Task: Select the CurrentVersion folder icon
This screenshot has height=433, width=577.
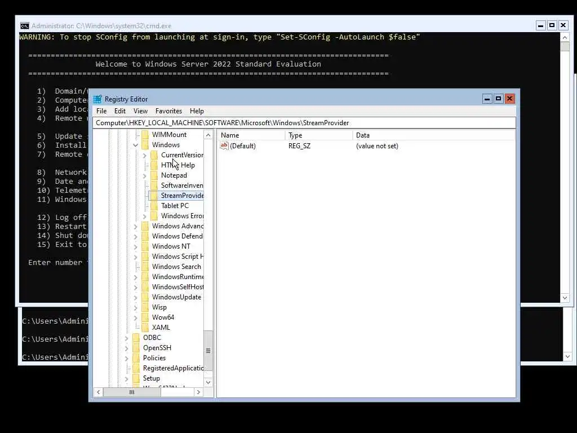Action: pyautogui.click(x=154, y=155)
